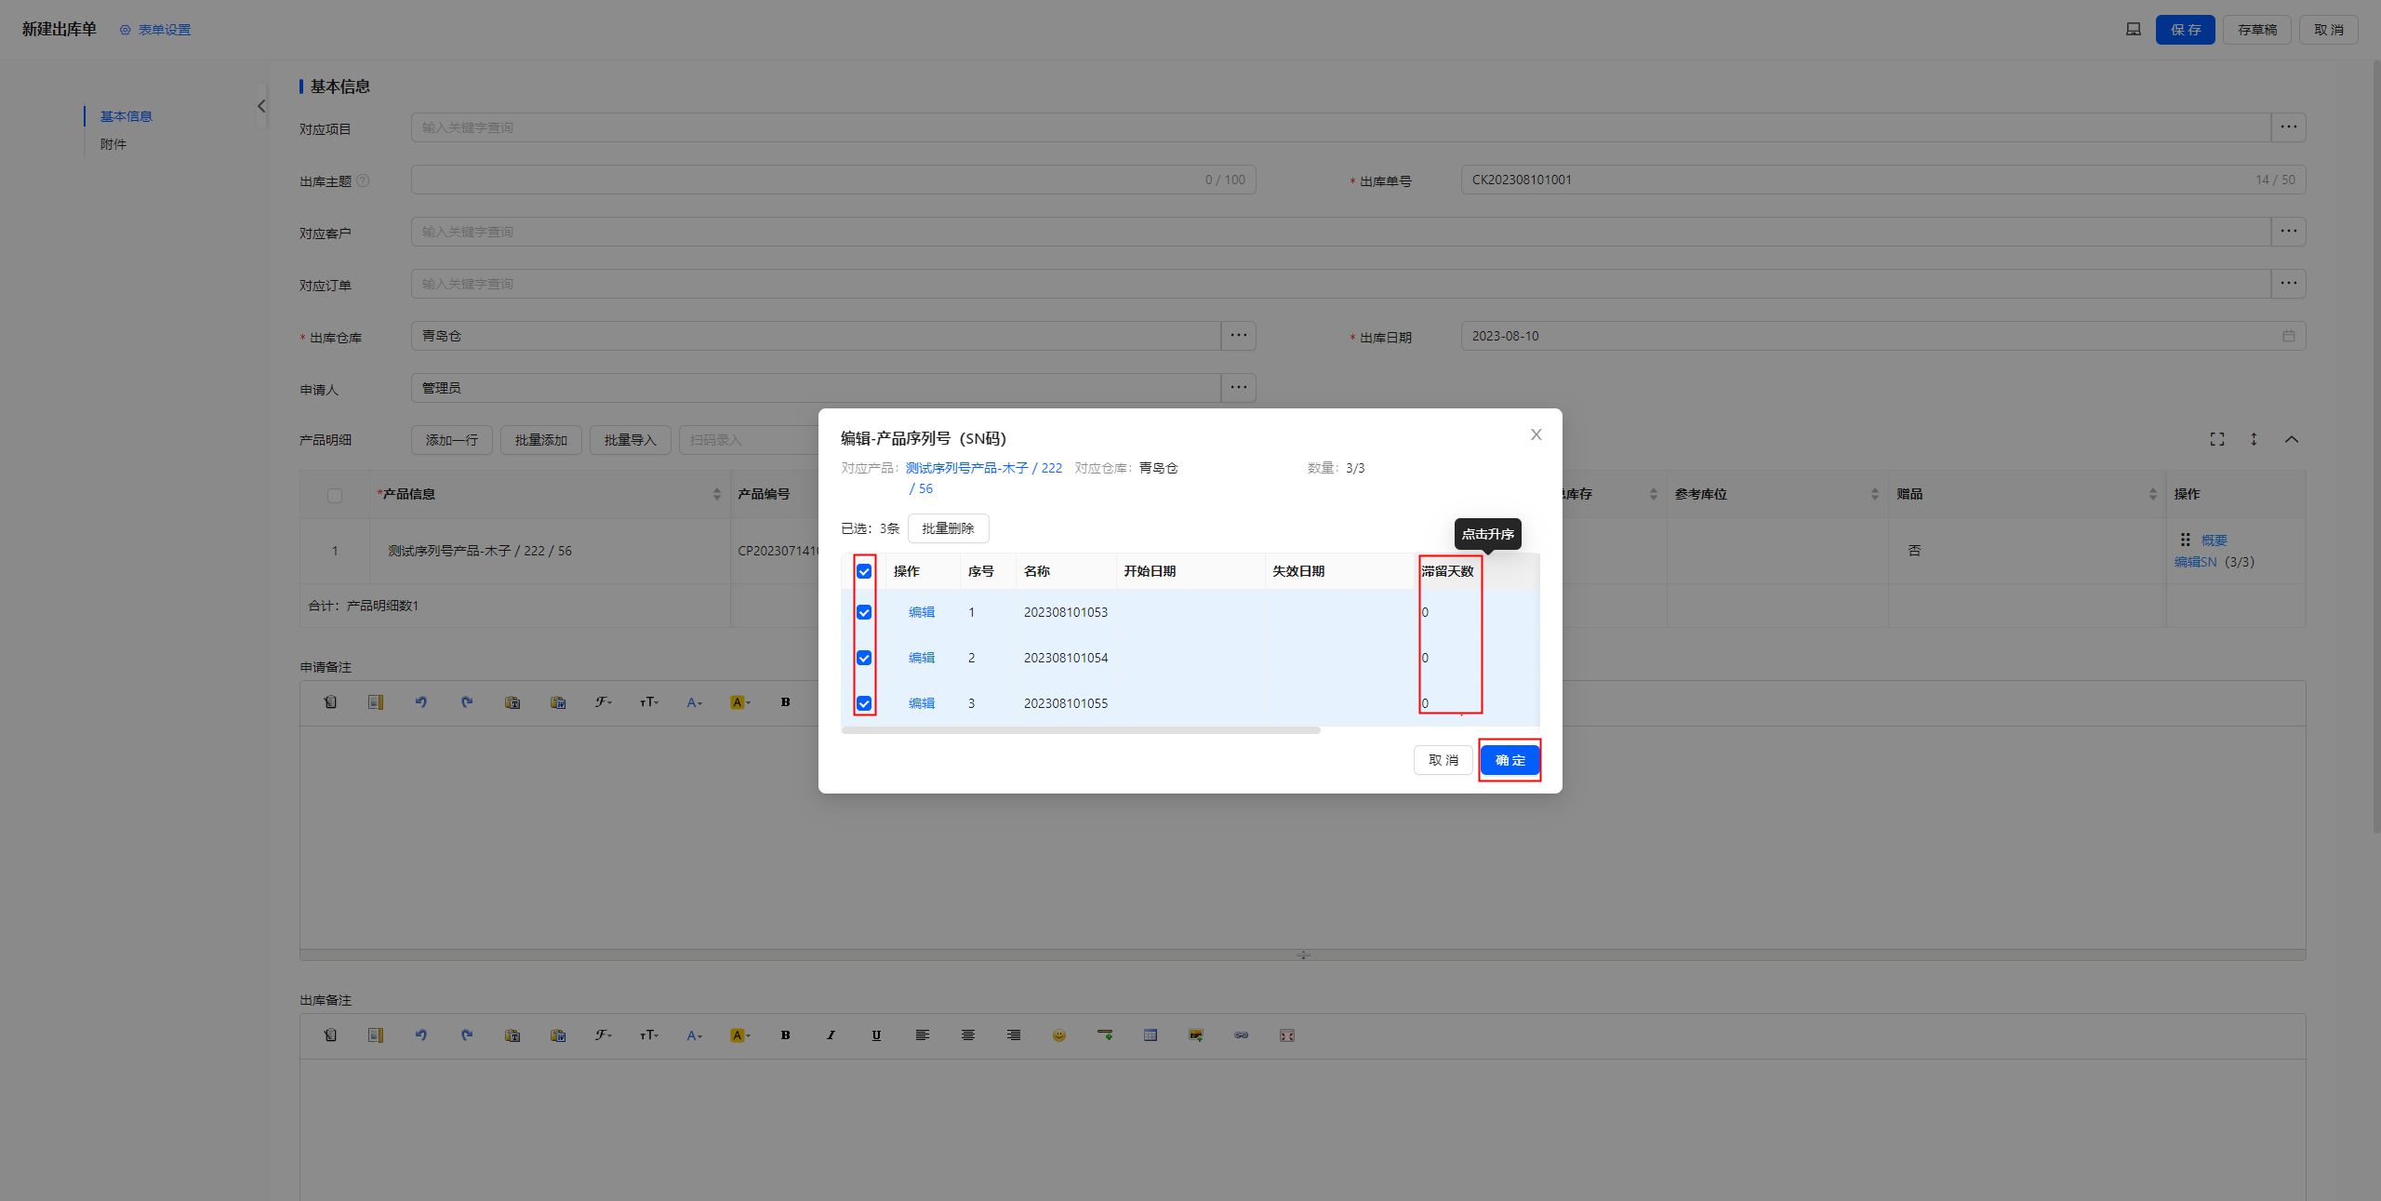Open highlight color picker in 出库备注 toolbar
The width and height of the screenshot is (2381, 1201).
[740, 1035]
